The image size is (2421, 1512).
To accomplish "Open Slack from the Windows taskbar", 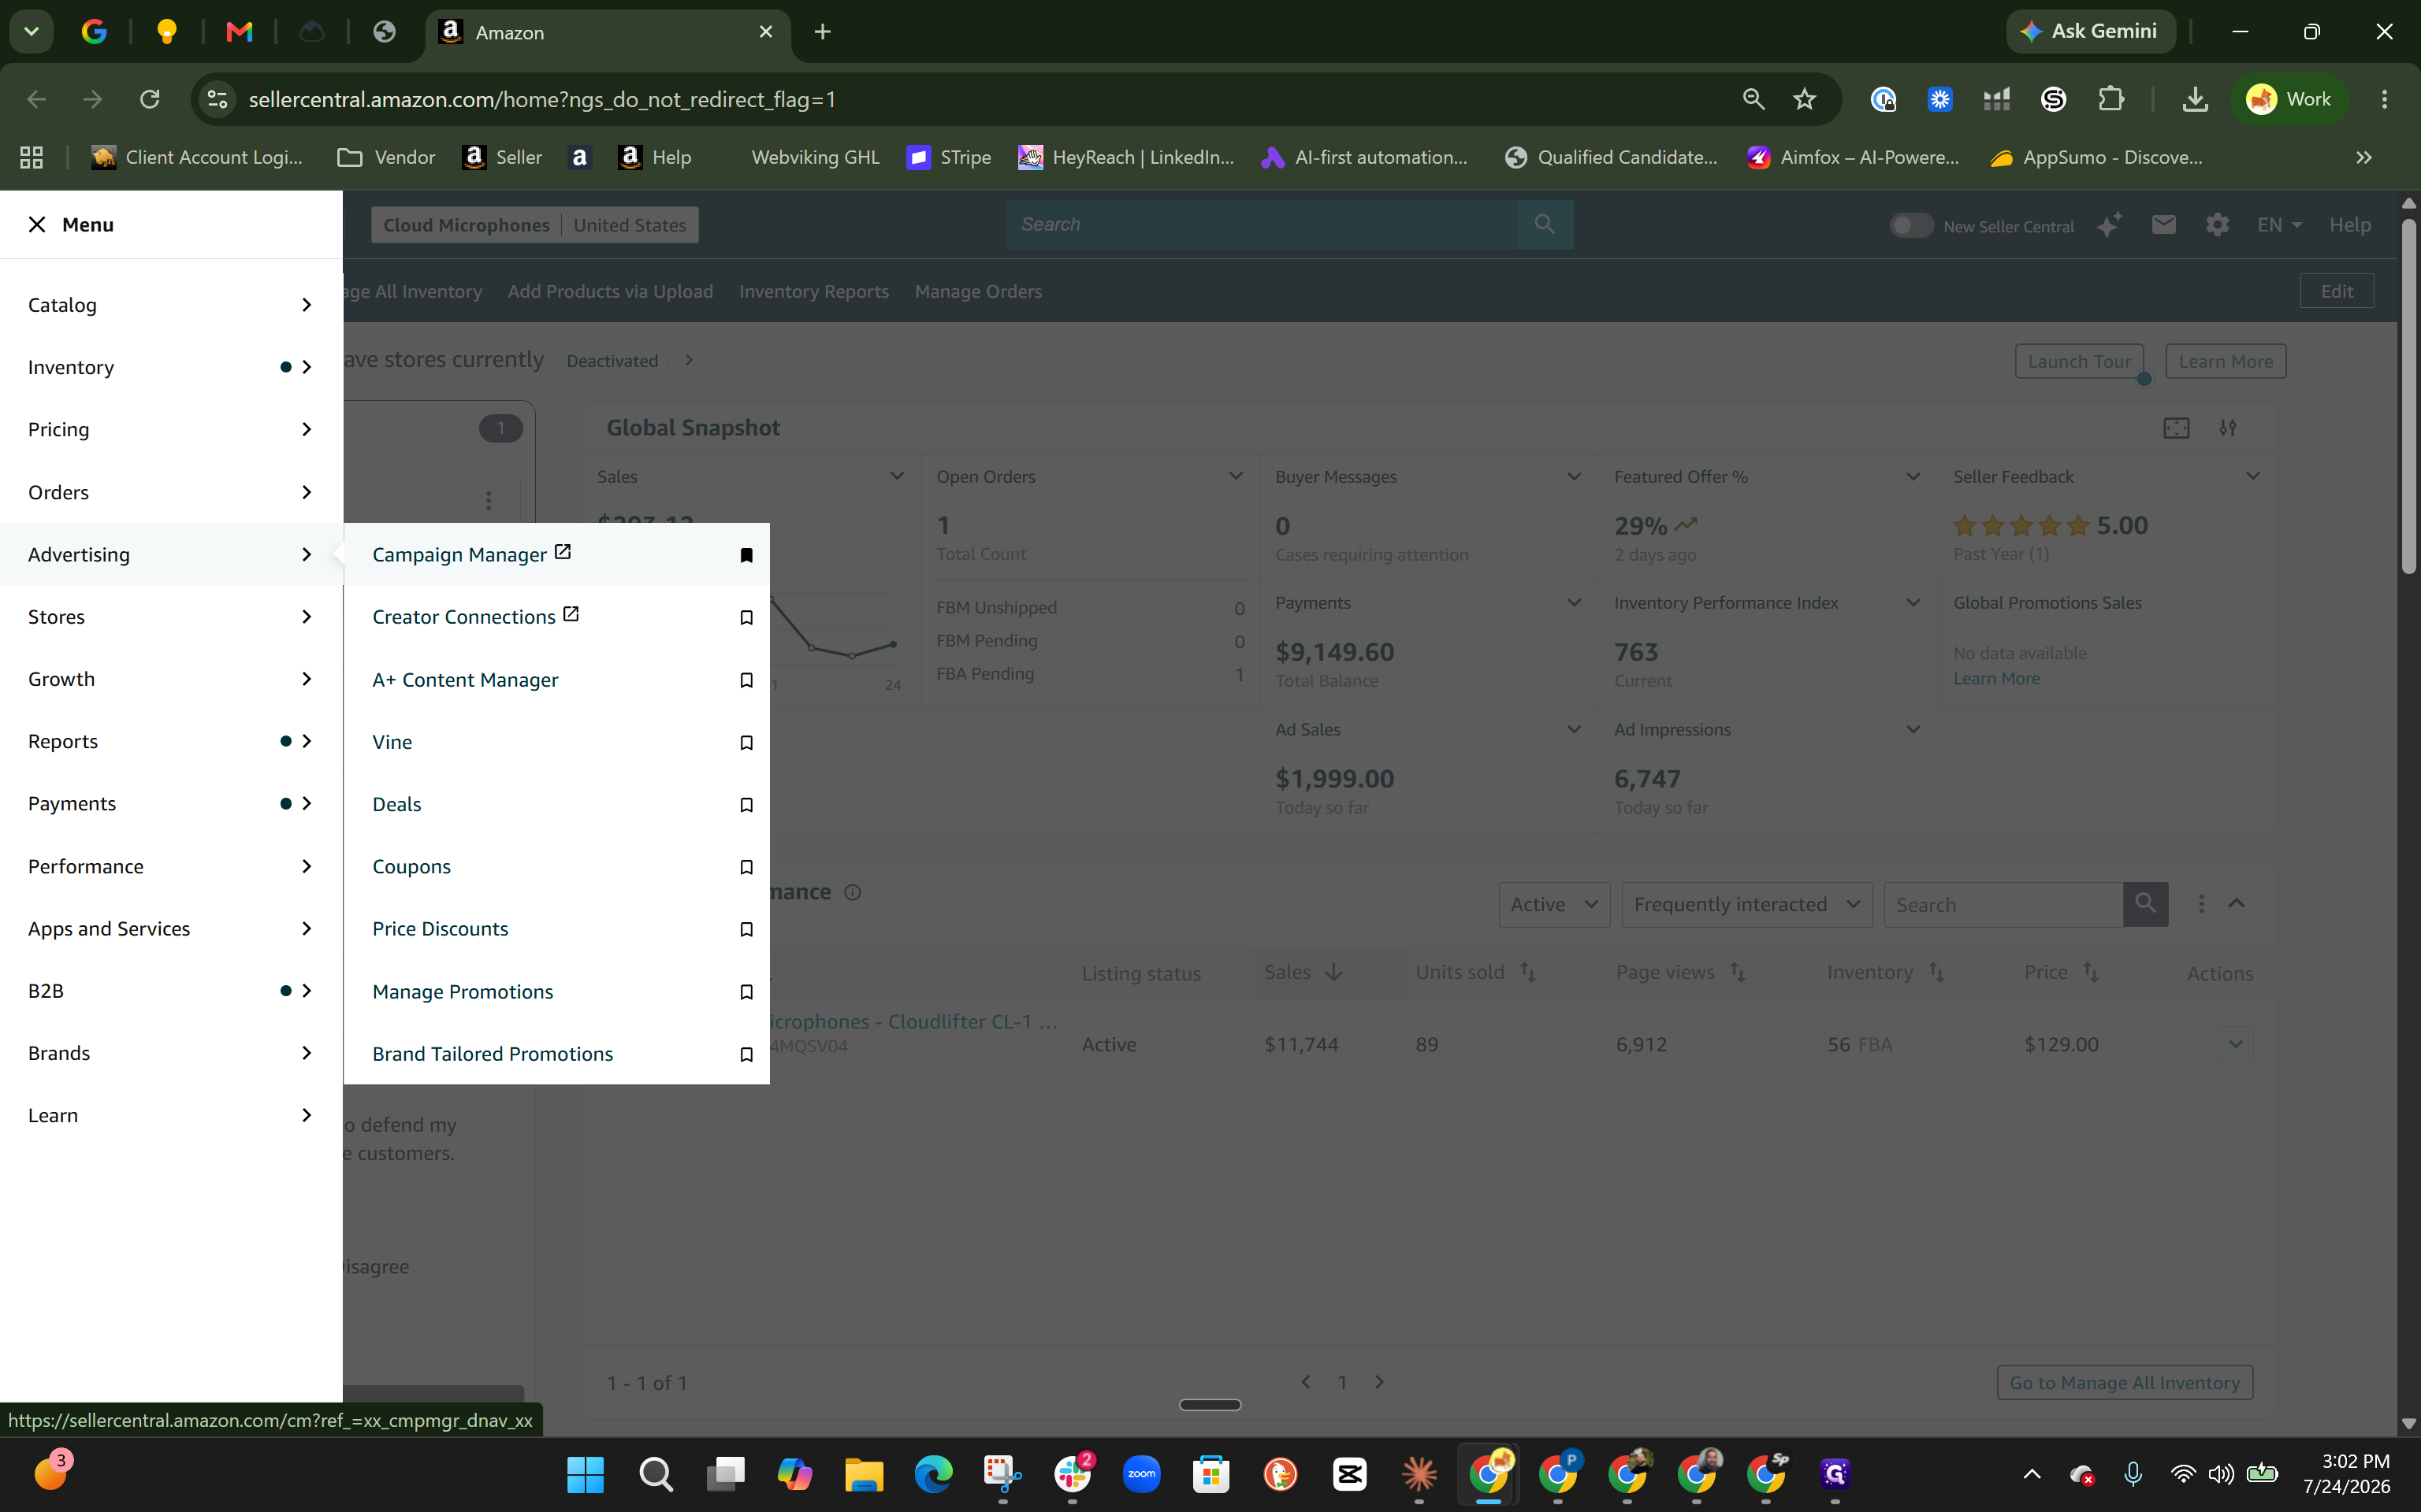I will coord(1072,1473).
